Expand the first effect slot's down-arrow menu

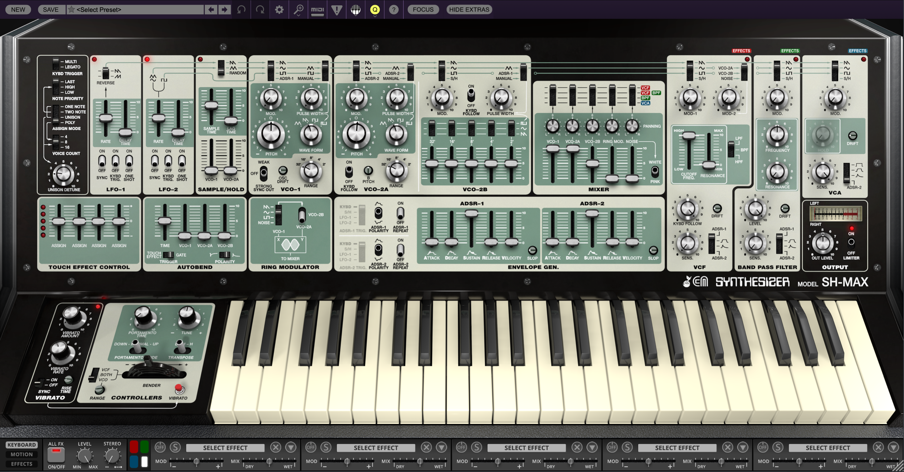point(291,447)
